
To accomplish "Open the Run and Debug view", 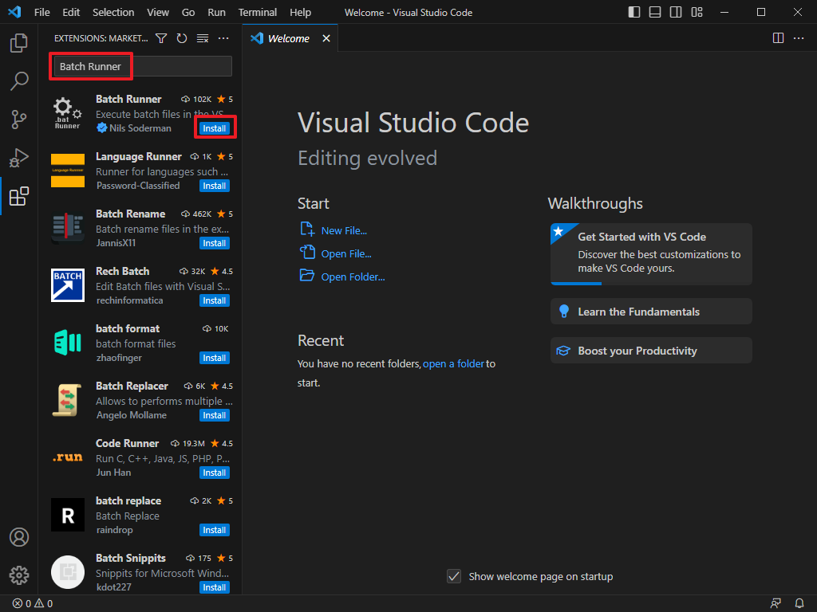I will point(19,158).
